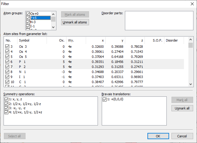This screenshot has height=143, width=197.
Task: Uncheck atom site 6 P 1
Action: [7, 62]
